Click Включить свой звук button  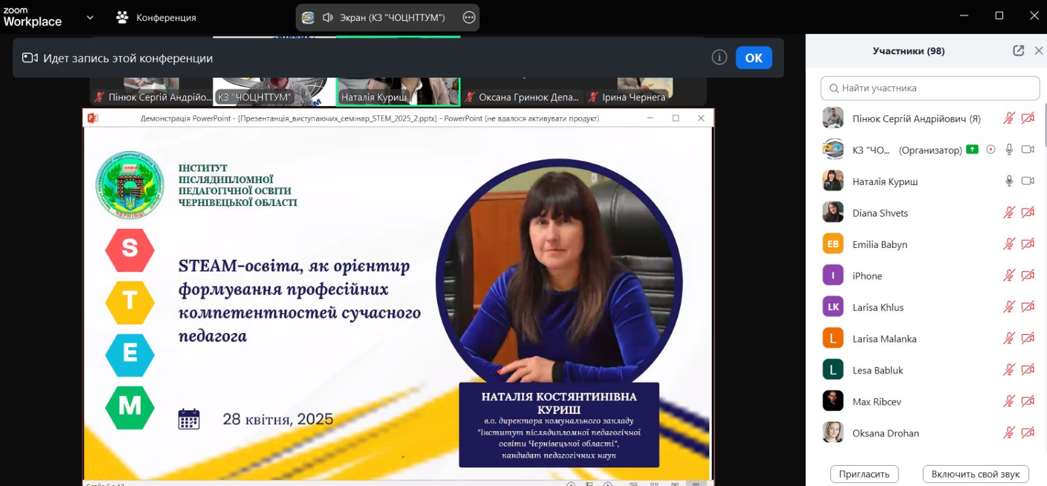click(976, 474)
